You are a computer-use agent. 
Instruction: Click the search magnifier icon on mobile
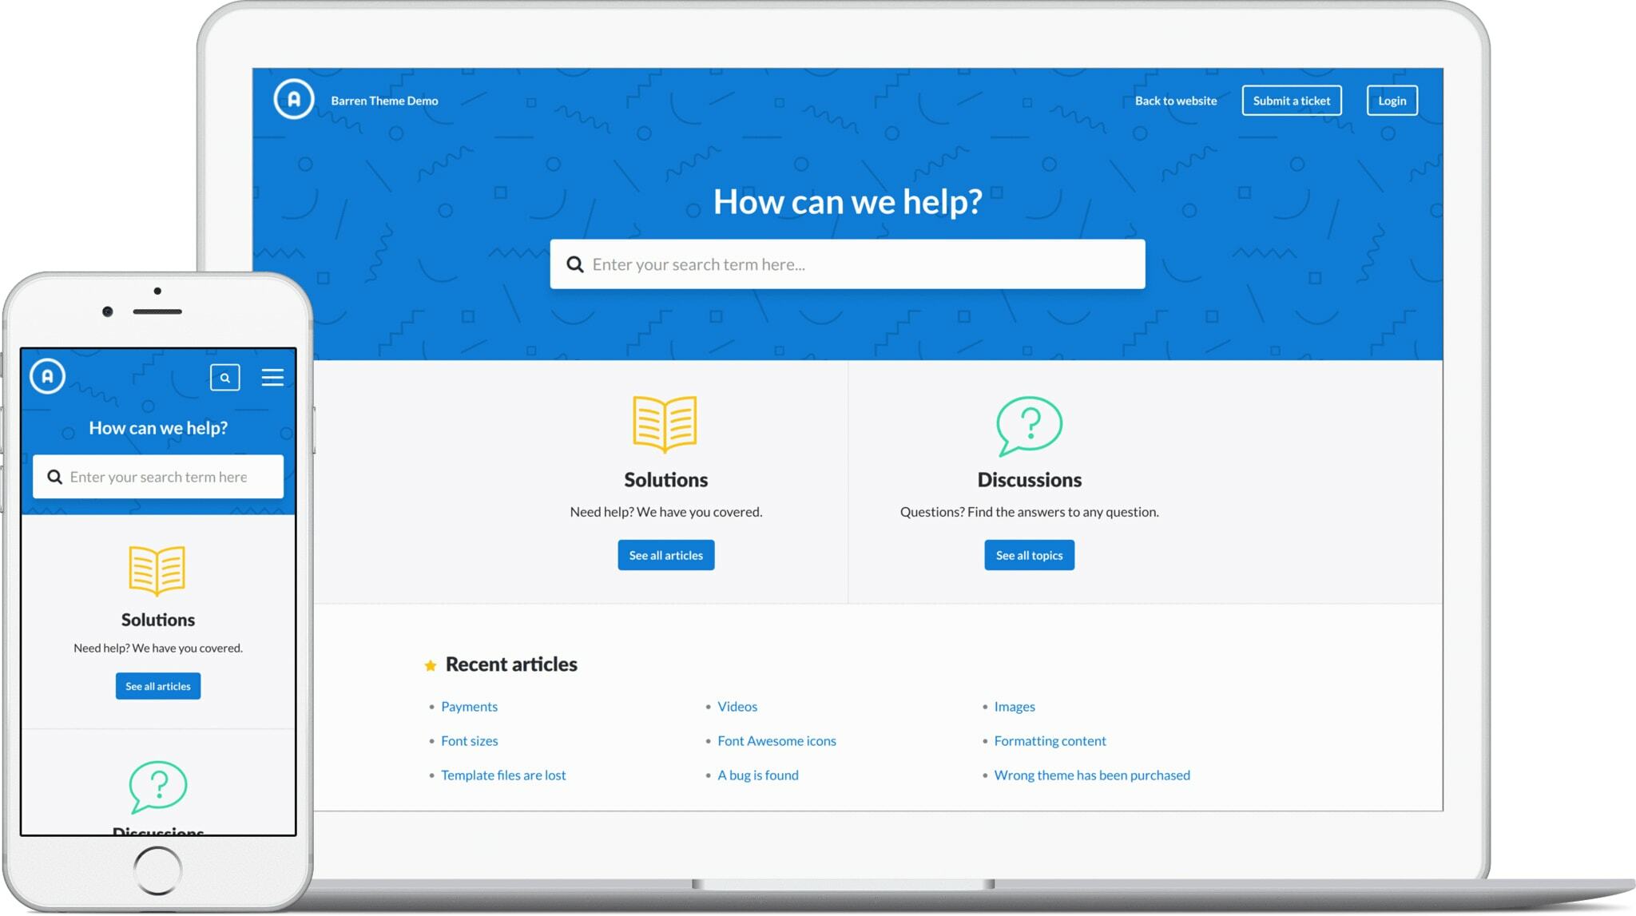pos(224,376)
